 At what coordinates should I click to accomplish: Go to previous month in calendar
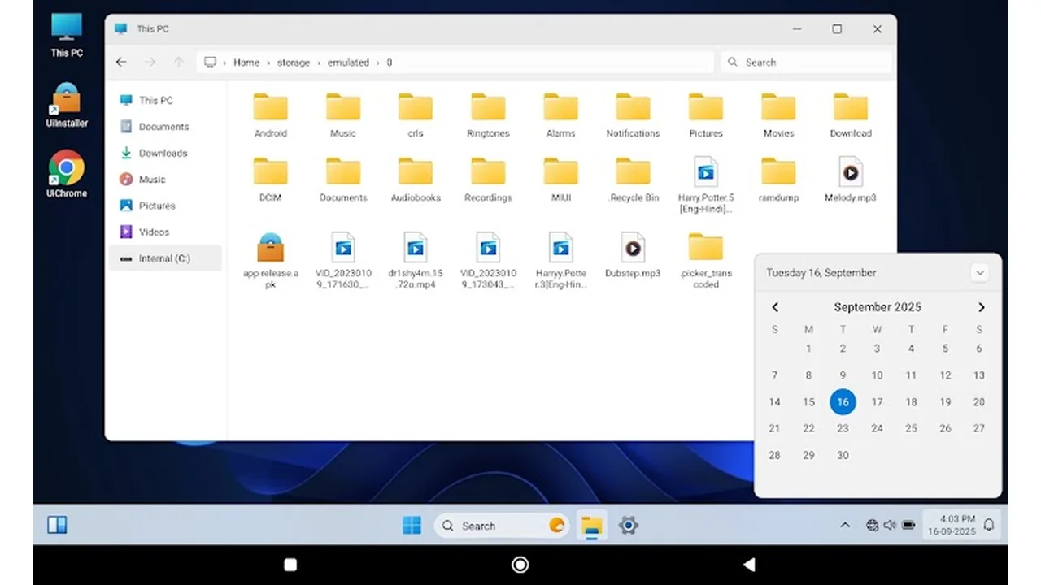775,307
